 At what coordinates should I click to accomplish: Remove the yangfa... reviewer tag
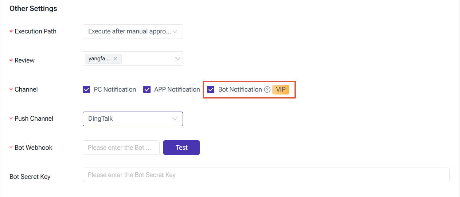[x=115, y=59]
